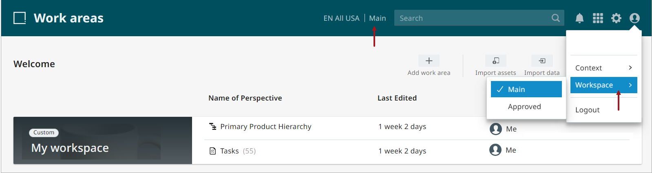
Task: Click the Import data icon
Action: tap(542, 61)
